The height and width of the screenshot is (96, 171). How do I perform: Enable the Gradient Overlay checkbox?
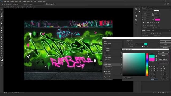(x=104, y=67)
